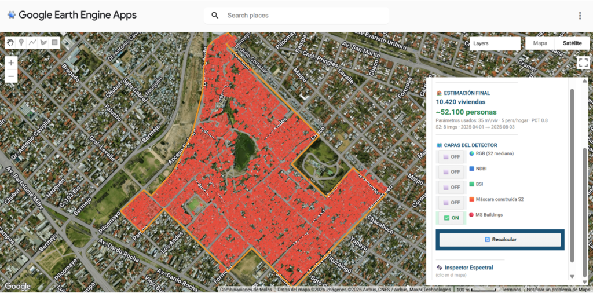This screenshot has height=293, width=593.
Task: Turn off the MS Buildings layer
Action: tap(451, 218)
